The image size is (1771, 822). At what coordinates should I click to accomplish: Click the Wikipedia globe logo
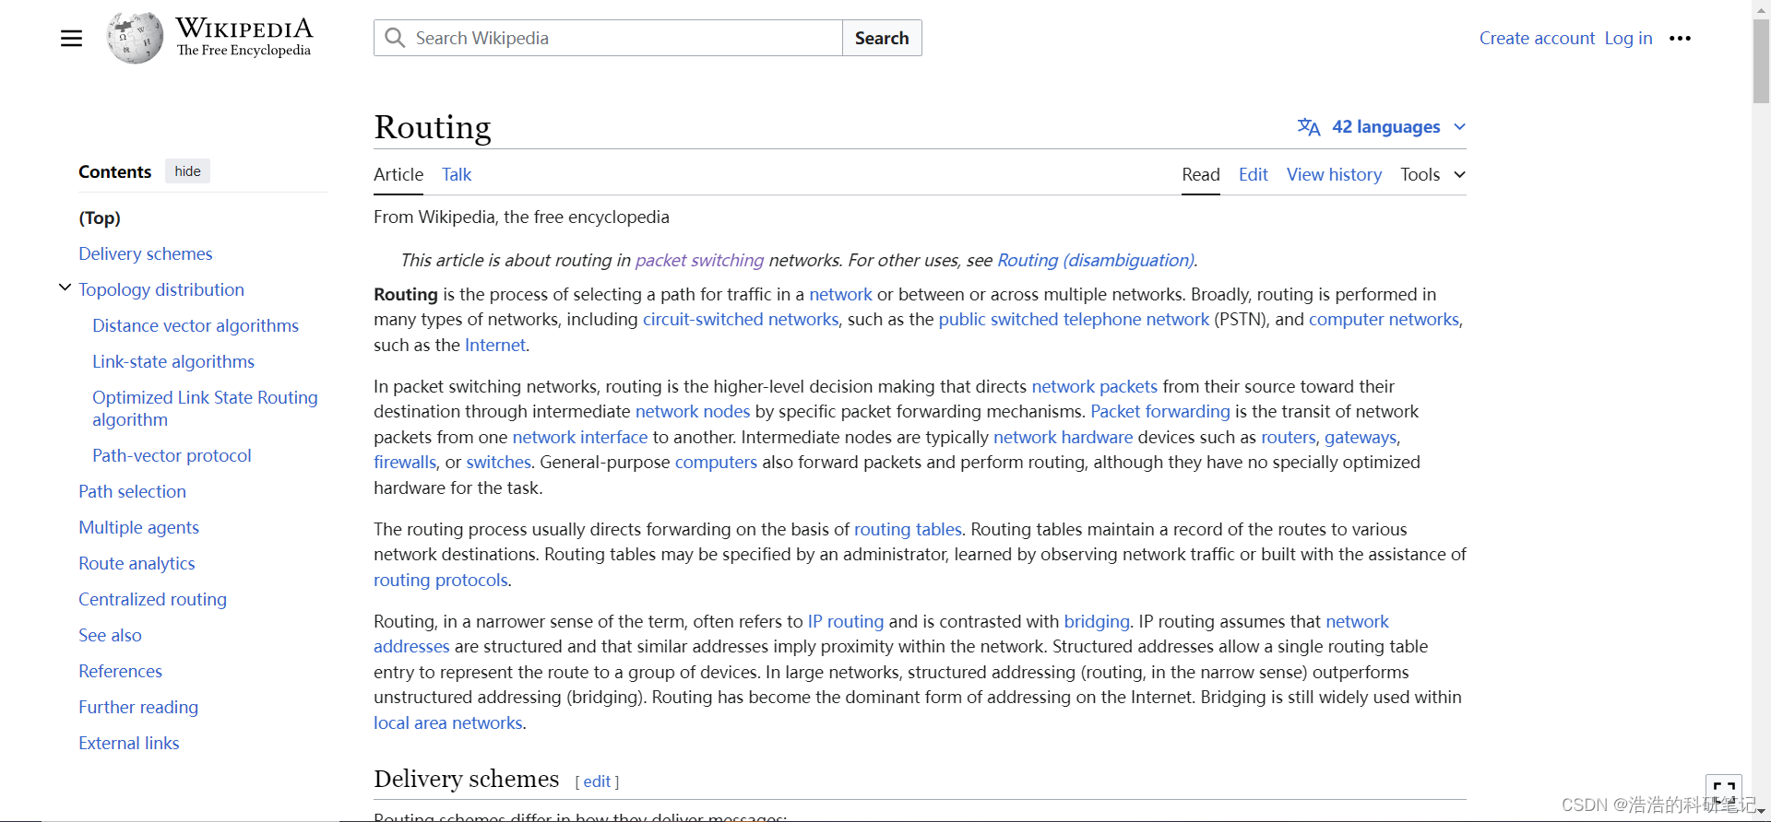click(135, 38)
